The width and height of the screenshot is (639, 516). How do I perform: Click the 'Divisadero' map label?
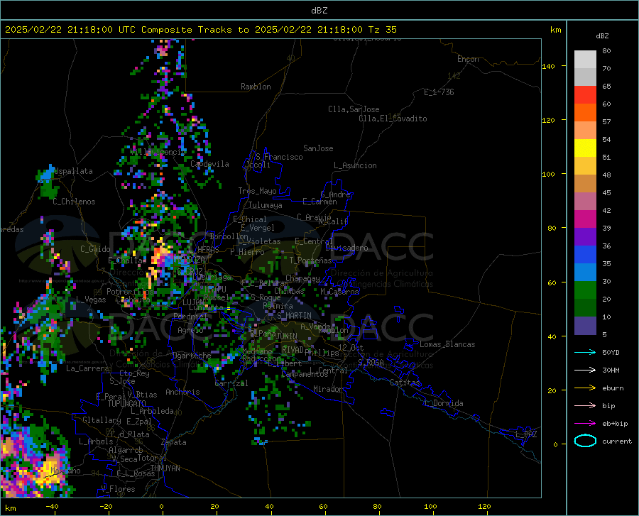click(x=346, y=248)
